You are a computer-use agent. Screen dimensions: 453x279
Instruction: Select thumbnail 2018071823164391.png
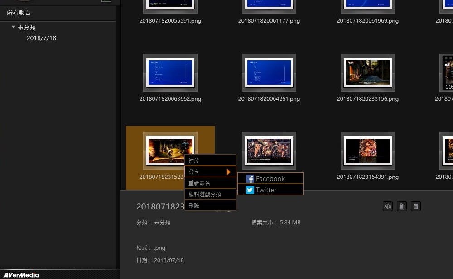pos(367,151)
